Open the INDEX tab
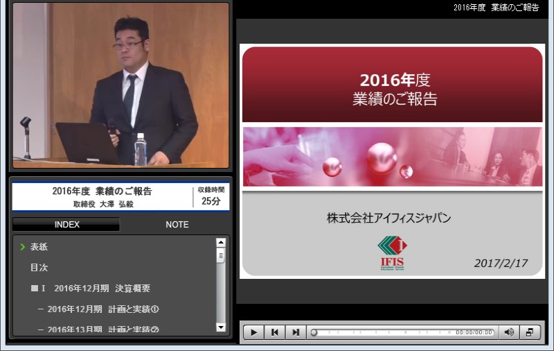 (66, 224)
